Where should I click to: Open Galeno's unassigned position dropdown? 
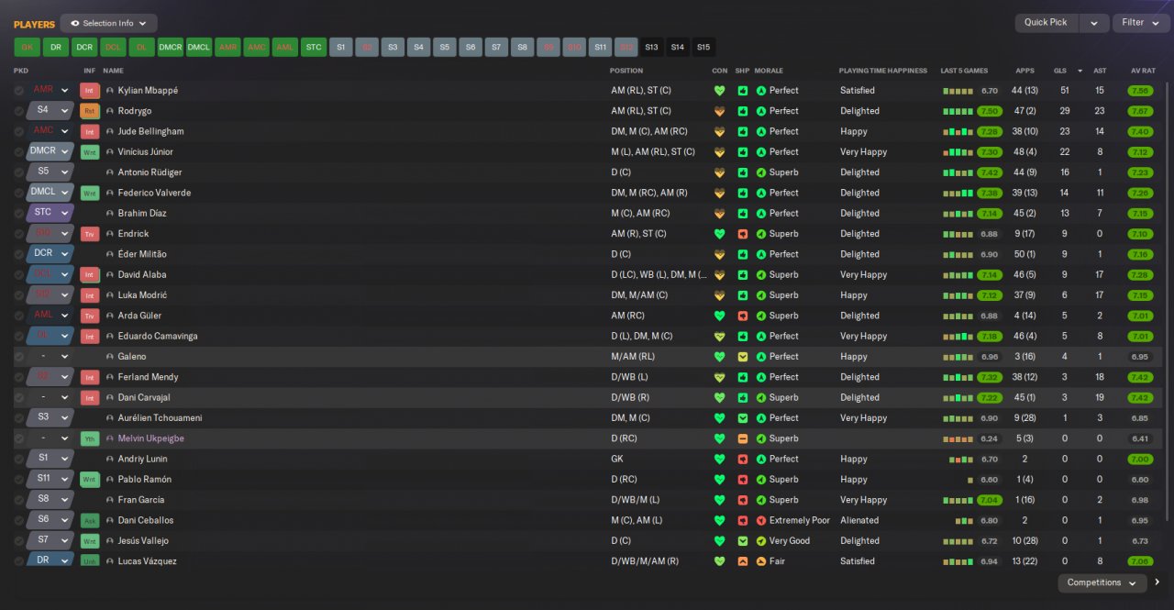[x=50, y=357]
